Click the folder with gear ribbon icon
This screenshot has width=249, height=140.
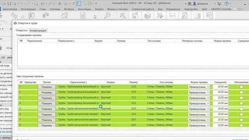tap(65, 16)
